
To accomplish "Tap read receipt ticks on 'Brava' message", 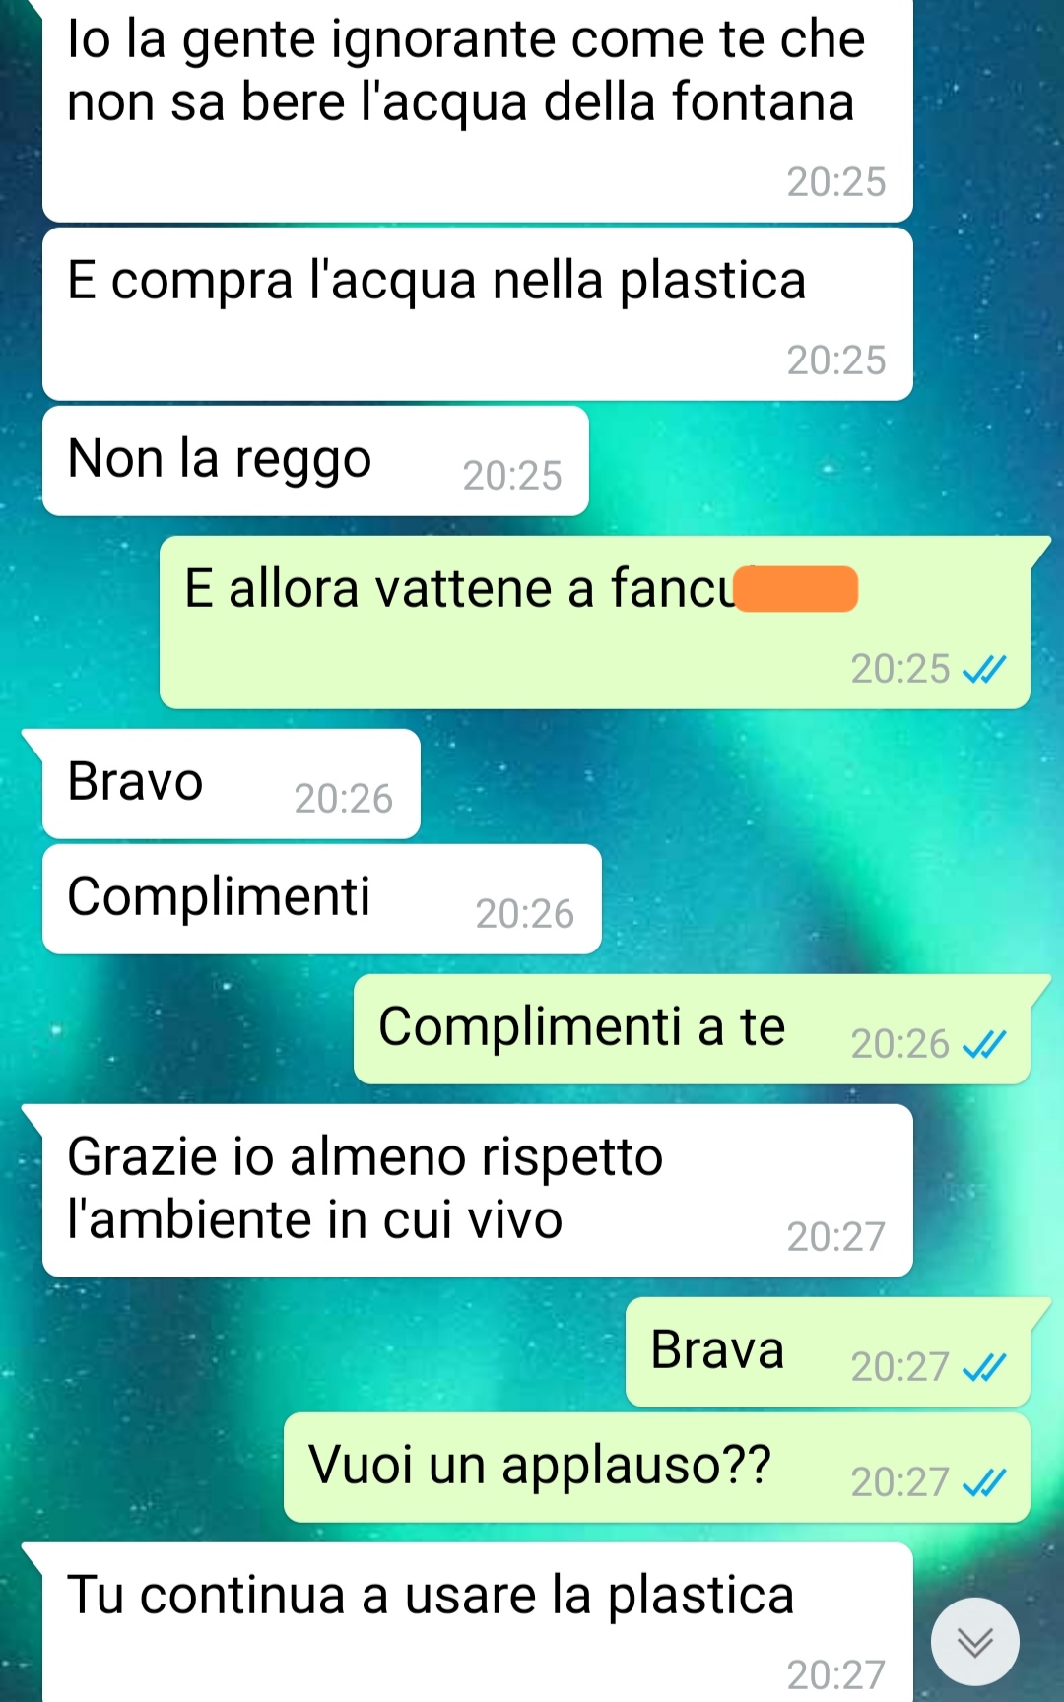I will pos(984,1367).
